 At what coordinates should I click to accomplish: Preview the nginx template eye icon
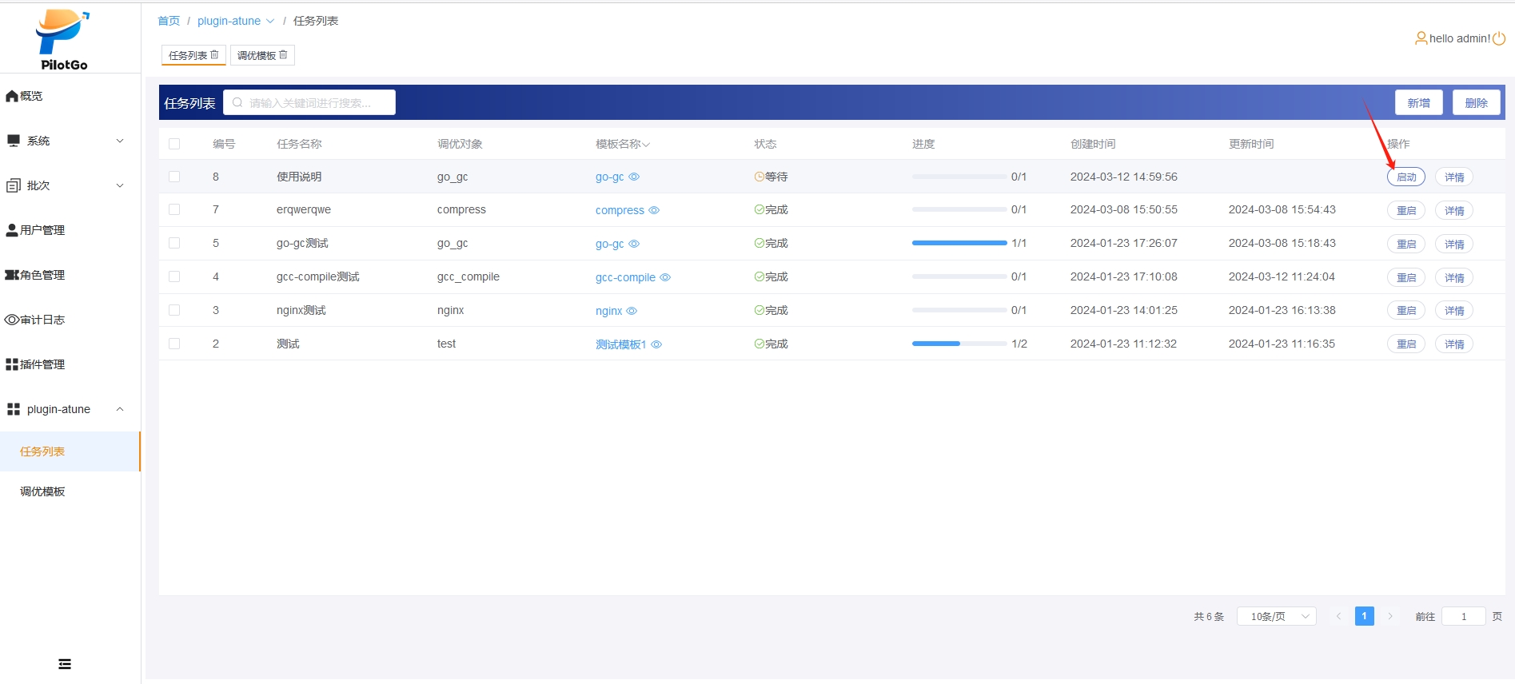[x=632, y=311]
